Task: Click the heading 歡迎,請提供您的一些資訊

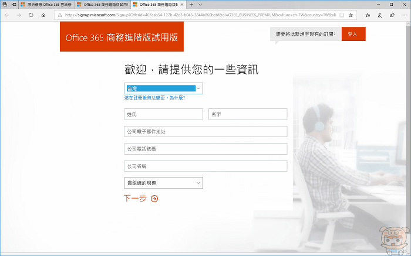Action: point(191,70)
